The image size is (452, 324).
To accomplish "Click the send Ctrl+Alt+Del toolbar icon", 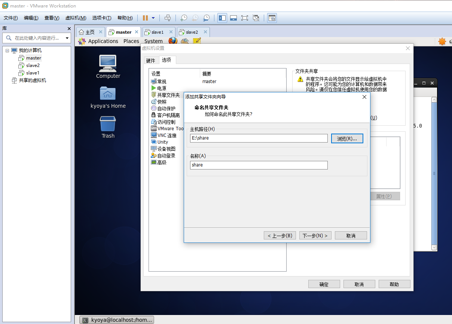I will [x=168, y=18].
